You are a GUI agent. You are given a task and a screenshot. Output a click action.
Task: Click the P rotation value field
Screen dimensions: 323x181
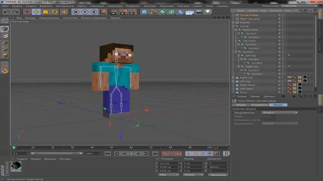coord(218,167)
